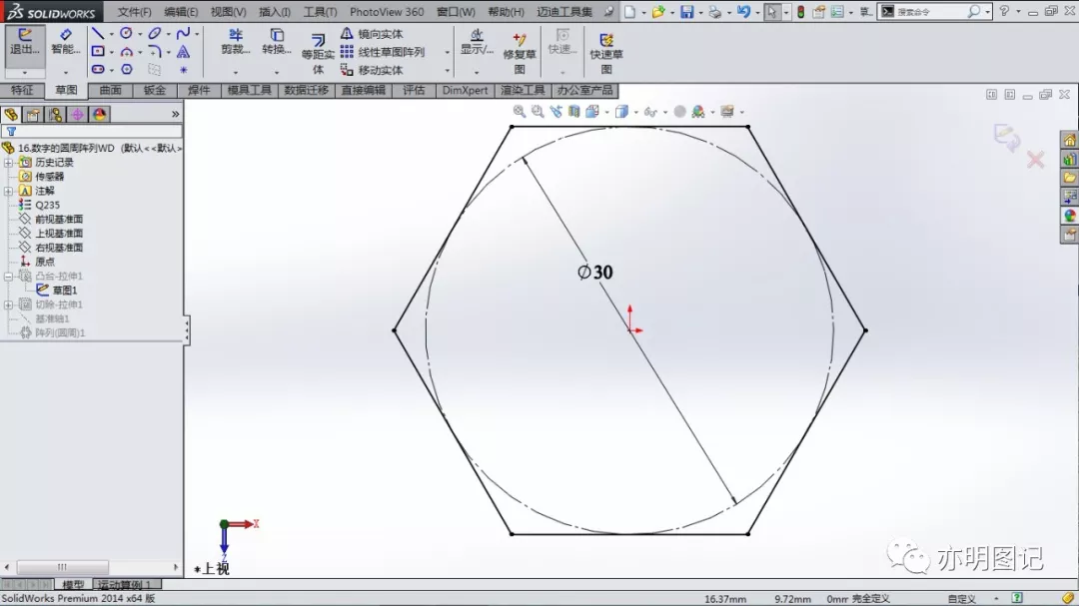Expand the panel tabs chevron (»)
The width and height of the screenshot is (1079, 606).
(x=176, y=114)
